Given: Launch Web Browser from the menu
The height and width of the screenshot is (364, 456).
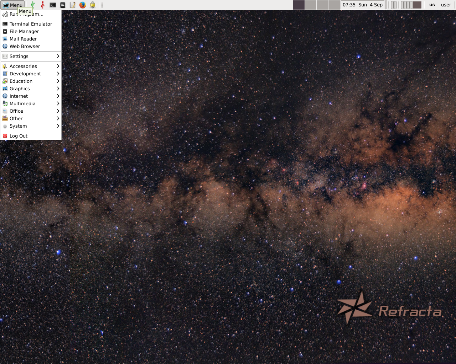Looking at the screenshot, I should [31, 46].
